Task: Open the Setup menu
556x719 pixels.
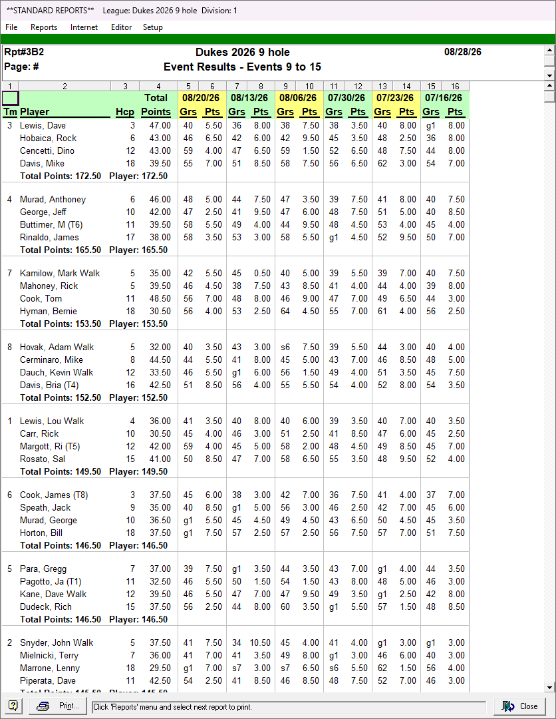Action: (x=152, y=27)
